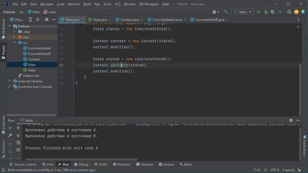Click the UTF-8 encoding status entry
308x173 pixels.
275,170
